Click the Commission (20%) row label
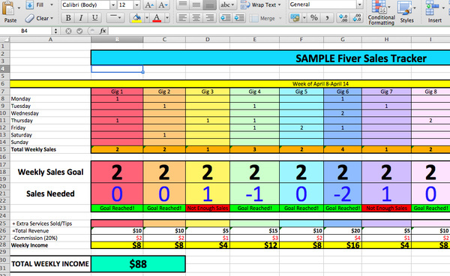The height and width of the screenshot is (276, 450). click(x=34, y=238)
